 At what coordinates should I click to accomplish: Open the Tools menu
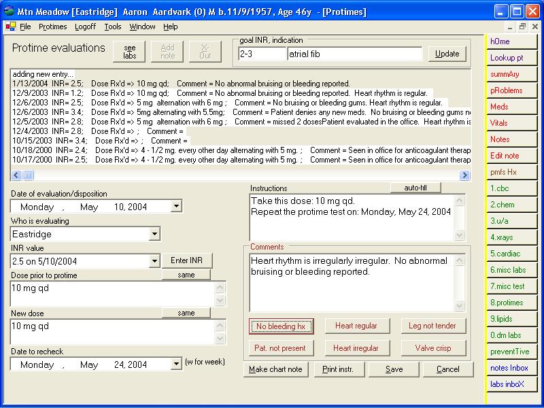113,27
